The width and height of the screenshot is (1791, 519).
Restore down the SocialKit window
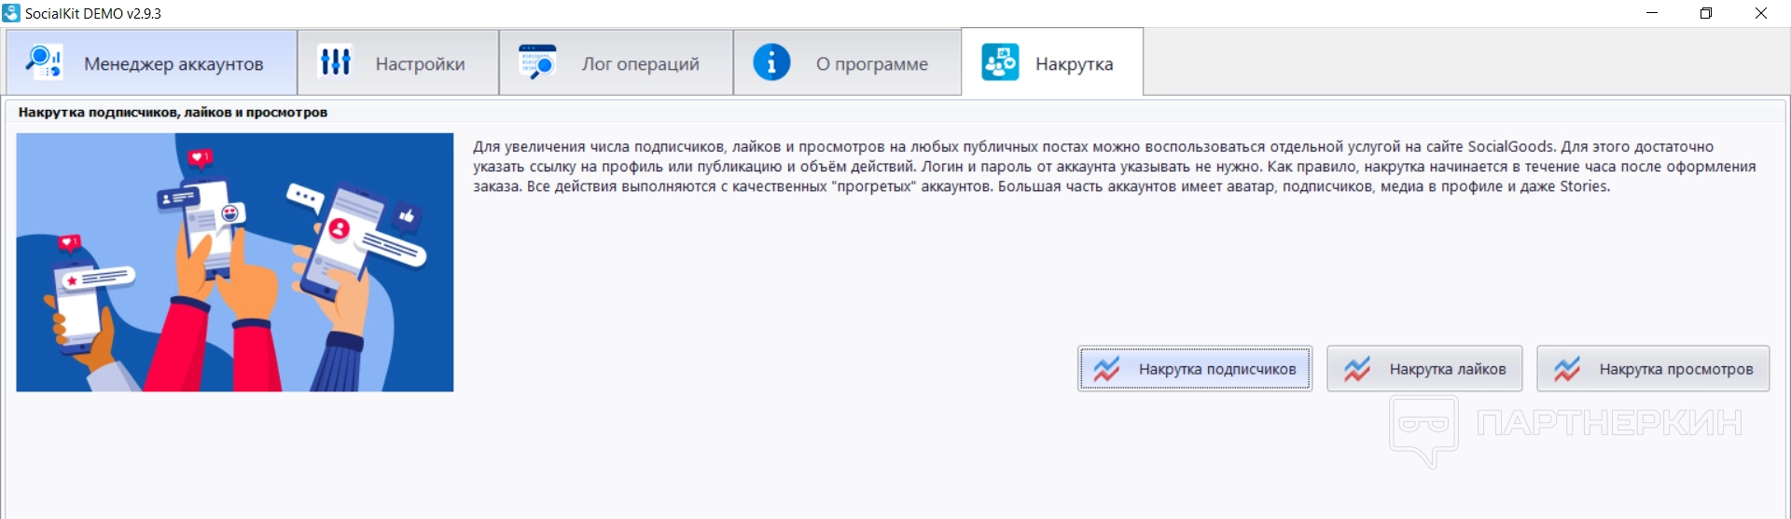pos(1706,13)
